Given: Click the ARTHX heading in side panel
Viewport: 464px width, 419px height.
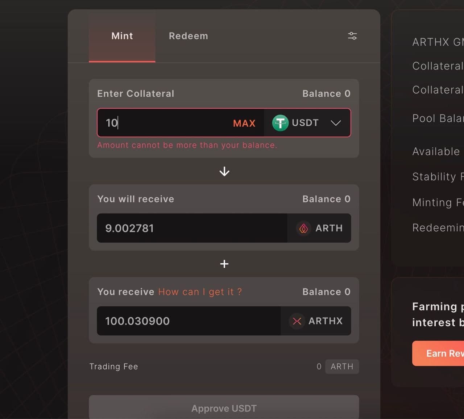Looking at the screenshot, I should [438, 42].
